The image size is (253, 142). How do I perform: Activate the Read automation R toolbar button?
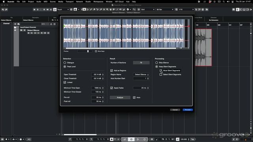click(44, 9)
